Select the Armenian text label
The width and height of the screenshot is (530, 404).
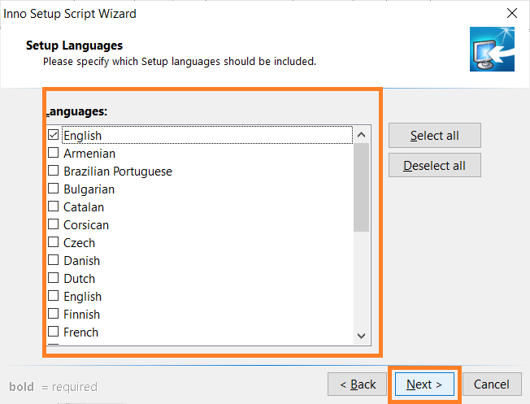[89, 154]
